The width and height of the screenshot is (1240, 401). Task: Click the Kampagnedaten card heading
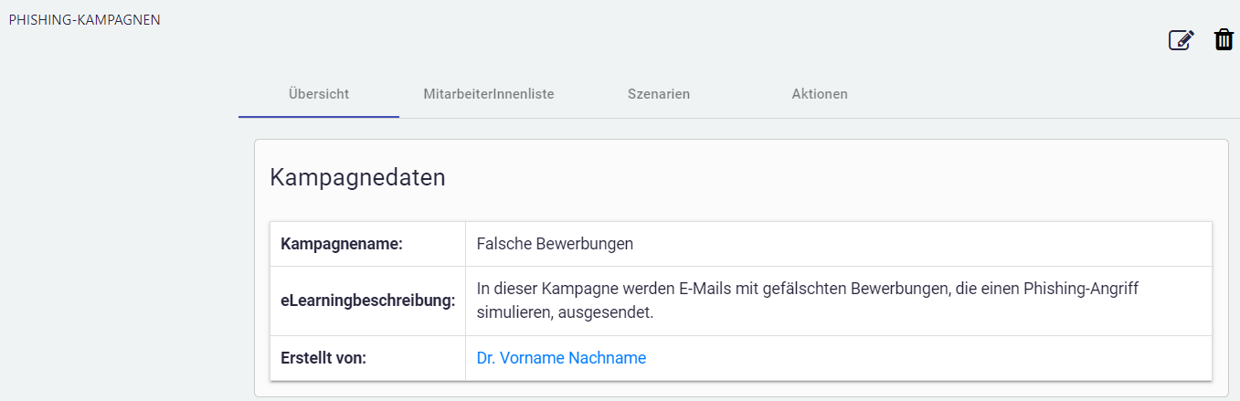coord(357,177)
